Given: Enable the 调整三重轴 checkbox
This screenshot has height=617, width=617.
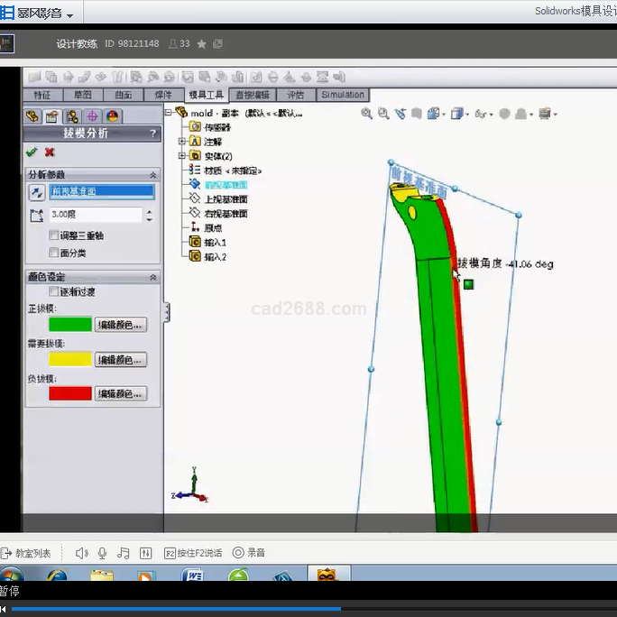Looking at the screenshot, I should click(x=54, y=235).
